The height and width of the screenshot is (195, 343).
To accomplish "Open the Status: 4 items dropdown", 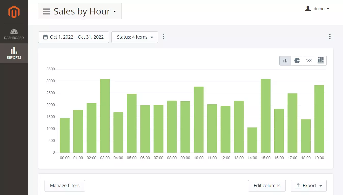I will coord(135,37).
